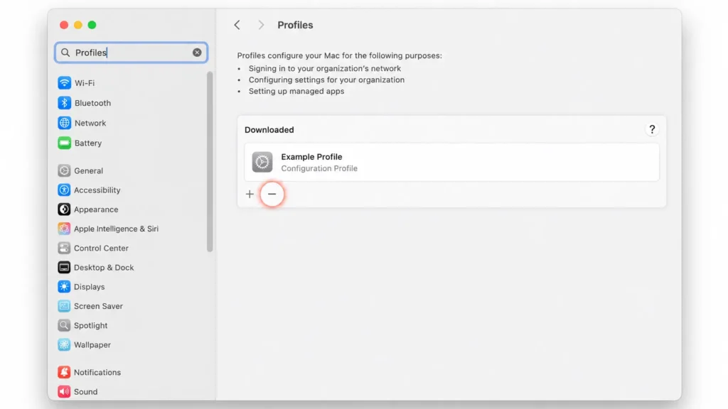Click the "Profiles" page title

tap(295, 25)
